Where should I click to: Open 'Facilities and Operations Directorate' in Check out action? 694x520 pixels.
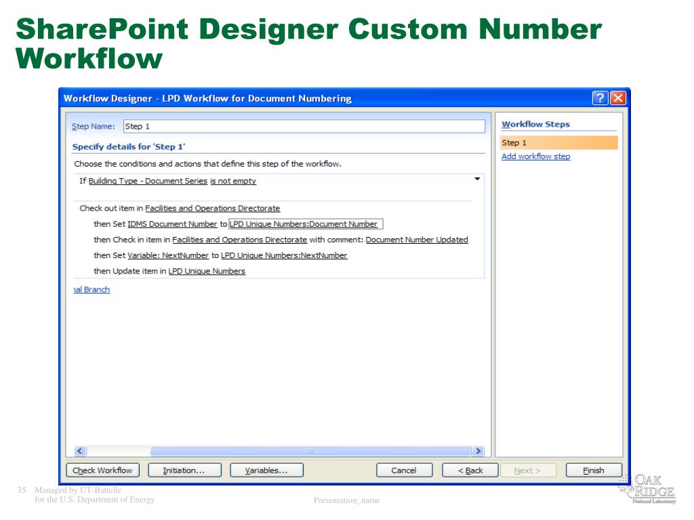click(x=212, y=209)
